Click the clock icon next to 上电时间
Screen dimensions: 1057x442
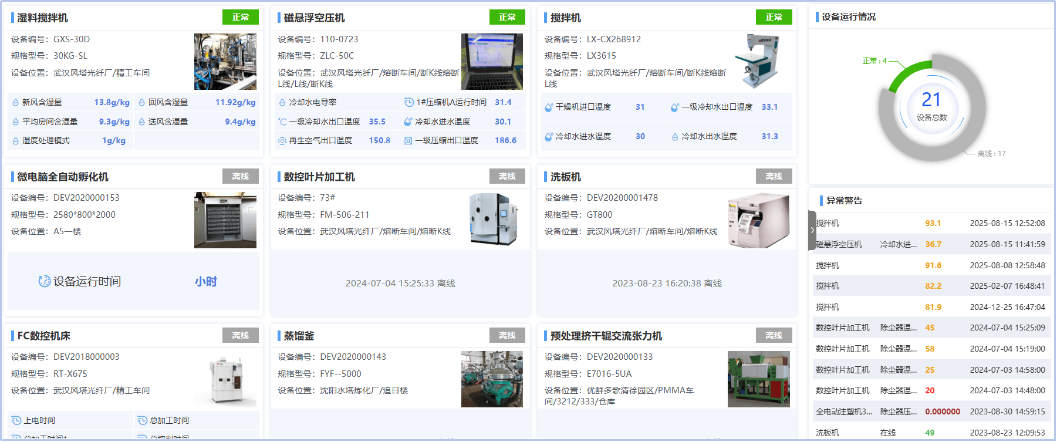pos(16,421)
